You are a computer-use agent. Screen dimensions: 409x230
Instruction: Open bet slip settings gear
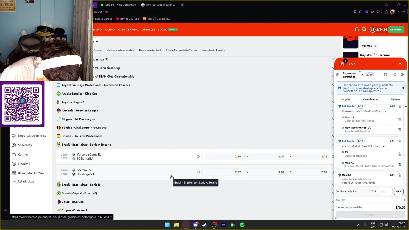pos(402,75)
